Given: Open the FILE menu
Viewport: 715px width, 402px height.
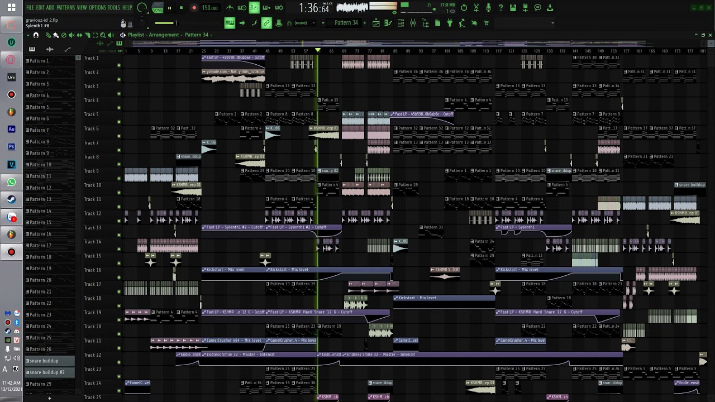Looking at the screenshot, I should click(x=30, y=8).
